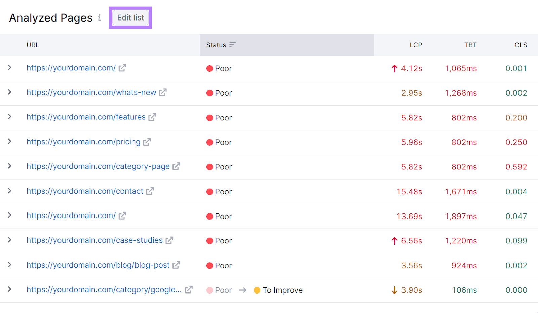538x313 pixels.
Task: Click the downward arrow beside 3.90s
Action: (x=394, y=290)
